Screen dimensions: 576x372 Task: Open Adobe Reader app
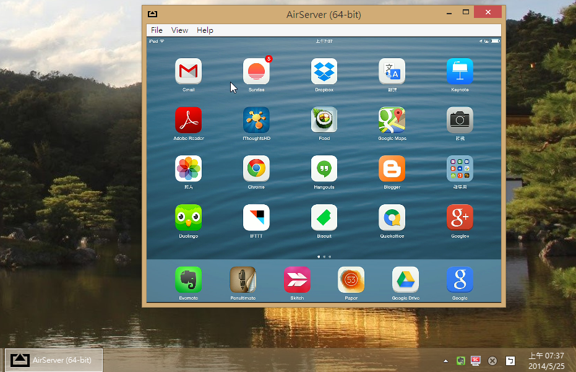(x=188, y=120)
